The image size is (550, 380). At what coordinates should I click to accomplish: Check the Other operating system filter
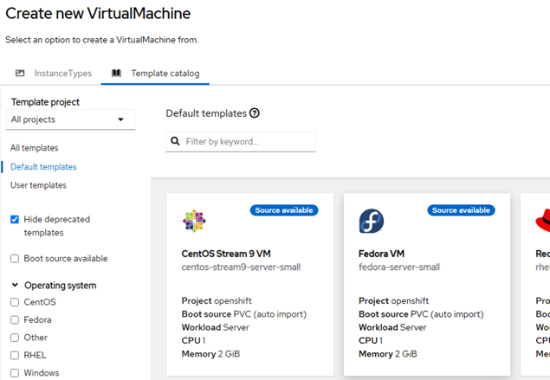coord(15,338)
